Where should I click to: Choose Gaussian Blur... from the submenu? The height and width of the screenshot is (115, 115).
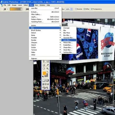69,38
